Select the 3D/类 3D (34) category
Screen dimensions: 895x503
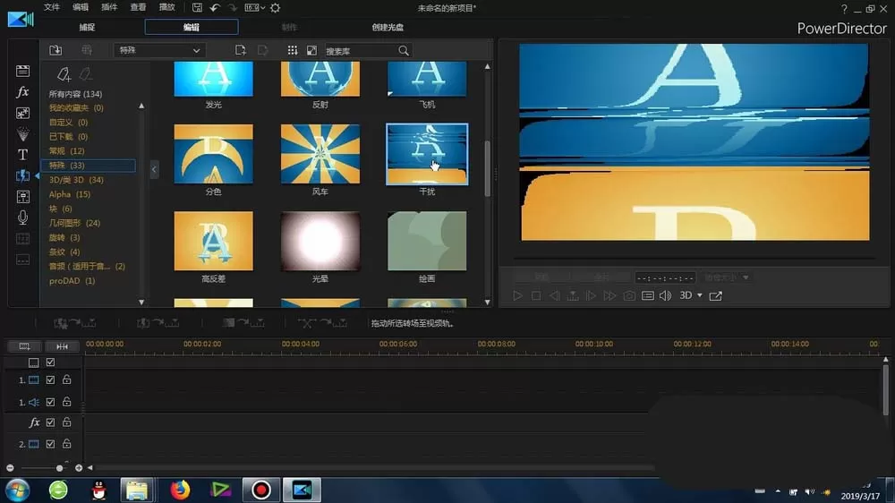(76, 180)
